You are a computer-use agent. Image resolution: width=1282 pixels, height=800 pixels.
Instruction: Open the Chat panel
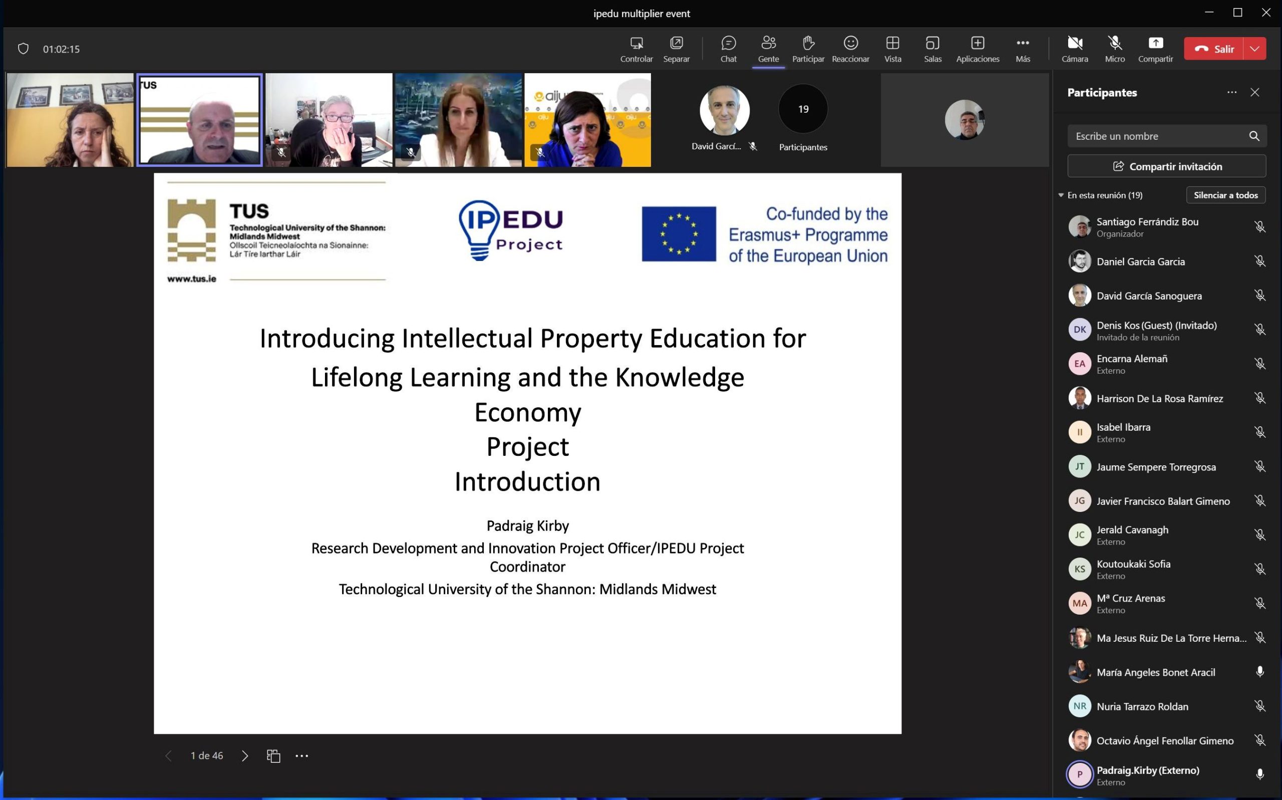[728, 49]
